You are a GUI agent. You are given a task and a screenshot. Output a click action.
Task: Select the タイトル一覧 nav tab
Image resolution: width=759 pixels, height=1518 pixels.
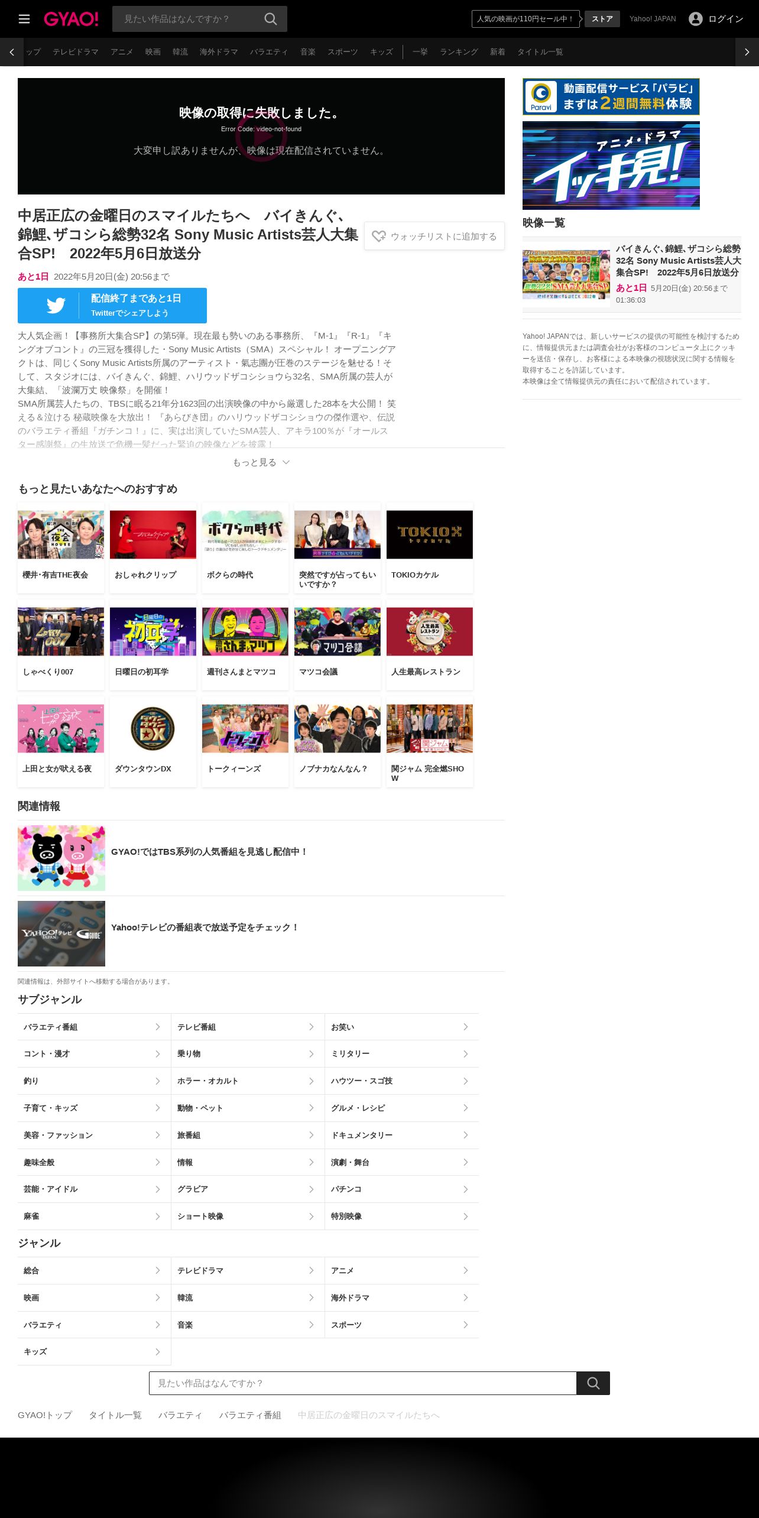[x=540, y=52]
